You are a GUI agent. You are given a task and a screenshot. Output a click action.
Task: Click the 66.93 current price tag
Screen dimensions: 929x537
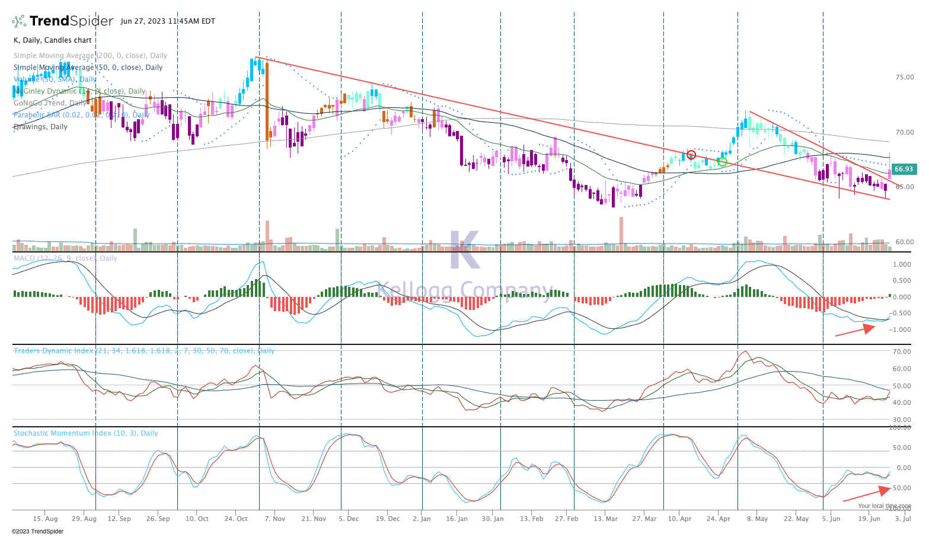point(904,170)
